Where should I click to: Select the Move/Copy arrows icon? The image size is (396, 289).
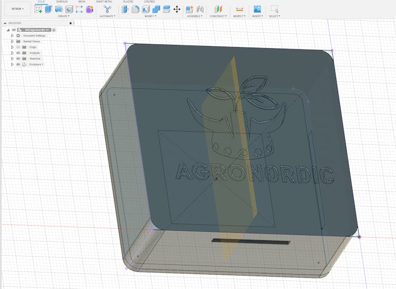click(x=177, y=9)
